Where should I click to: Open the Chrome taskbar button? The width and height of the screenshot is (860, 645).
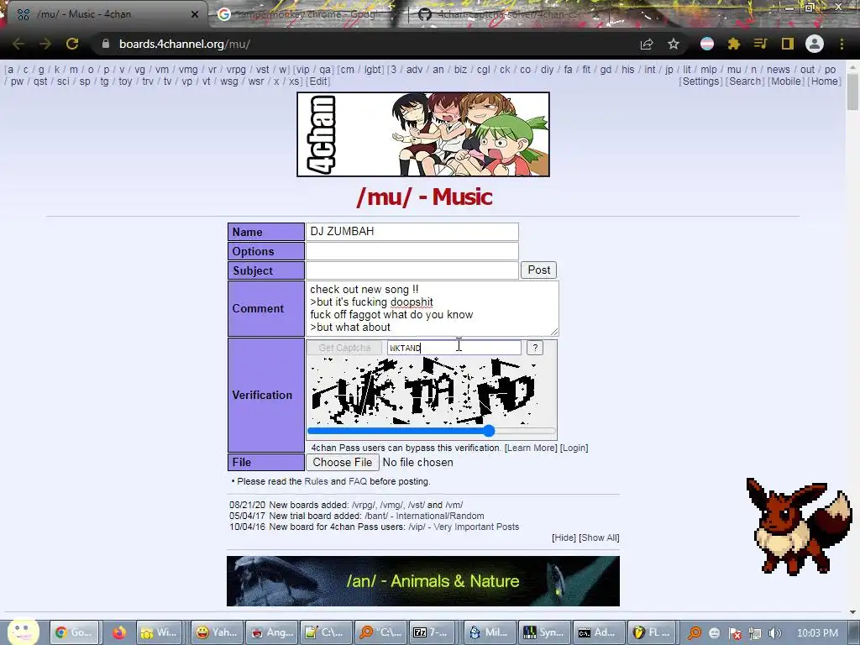pos(75,632)
